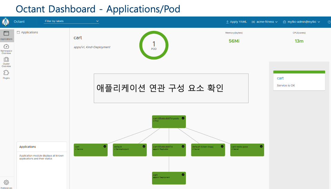Click the CPU 13m value
Image resolution: width=331 pixels, height=189 pixels.
click(x=299, y=41)
